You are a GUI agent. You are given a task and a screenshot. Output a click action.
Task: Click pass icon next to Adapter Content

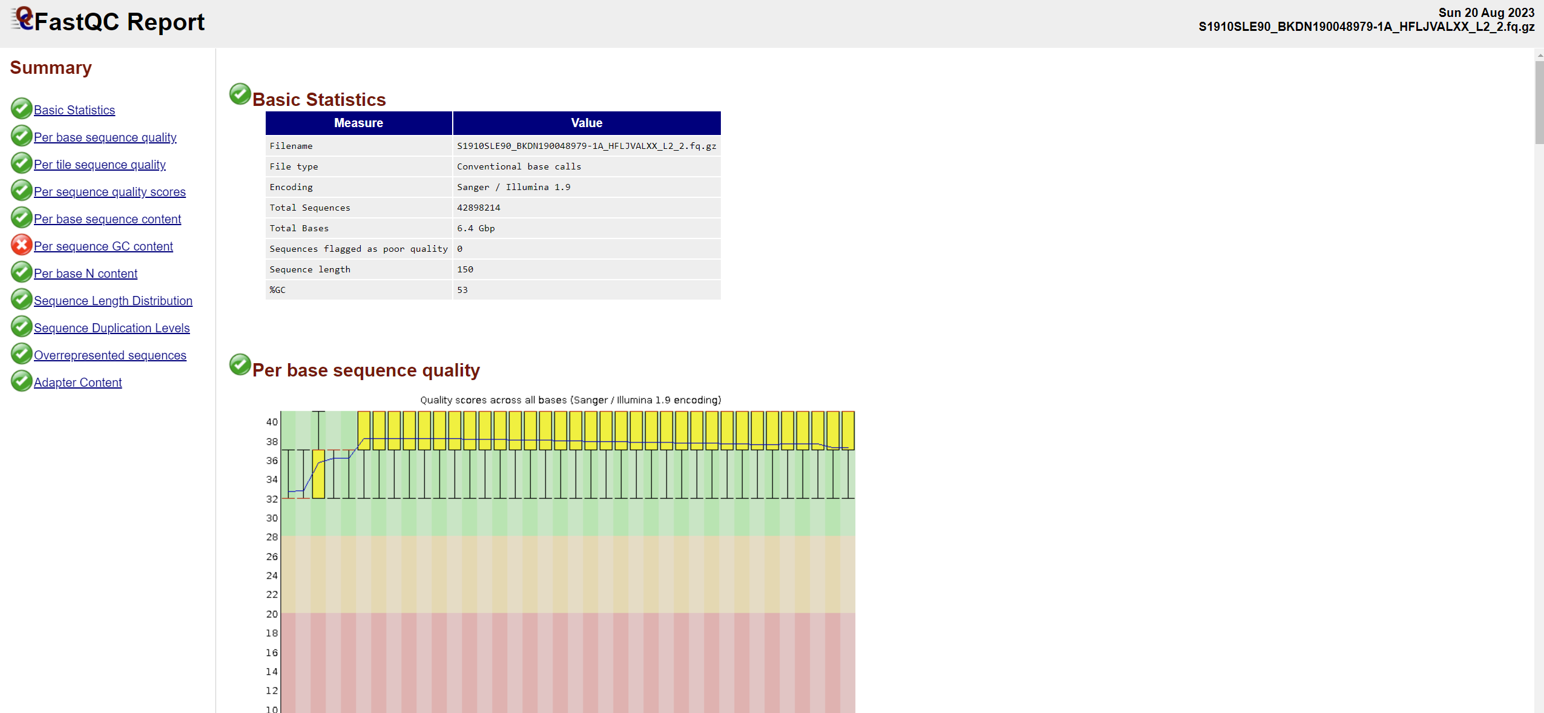click(21, 381)
